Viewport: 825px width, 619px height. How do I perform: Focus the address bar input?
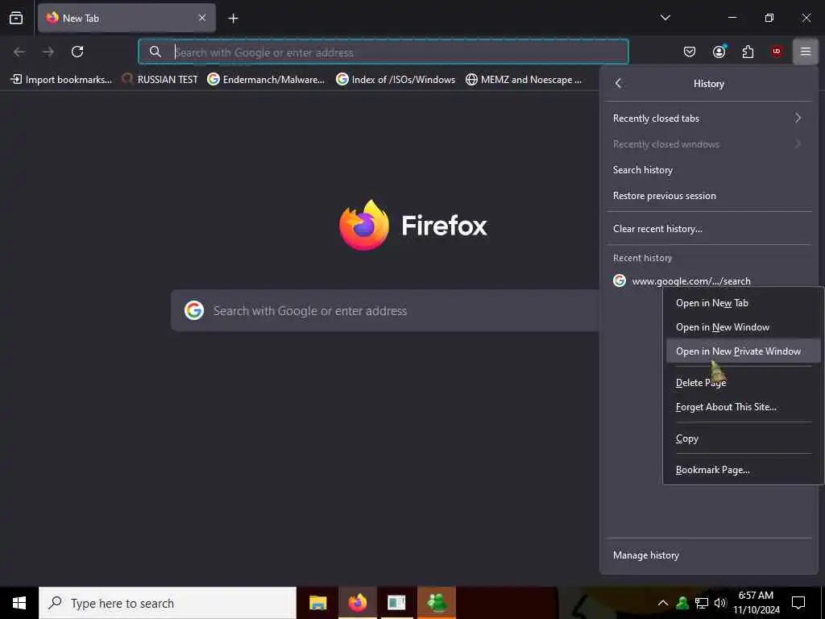383,52
